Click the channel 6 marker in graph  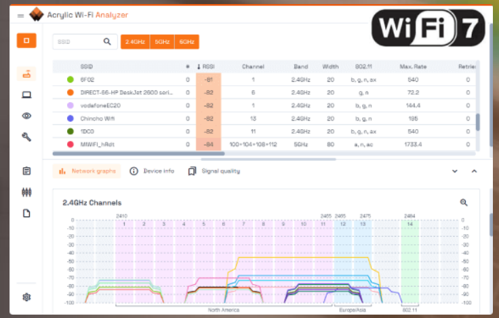[224, 224]
